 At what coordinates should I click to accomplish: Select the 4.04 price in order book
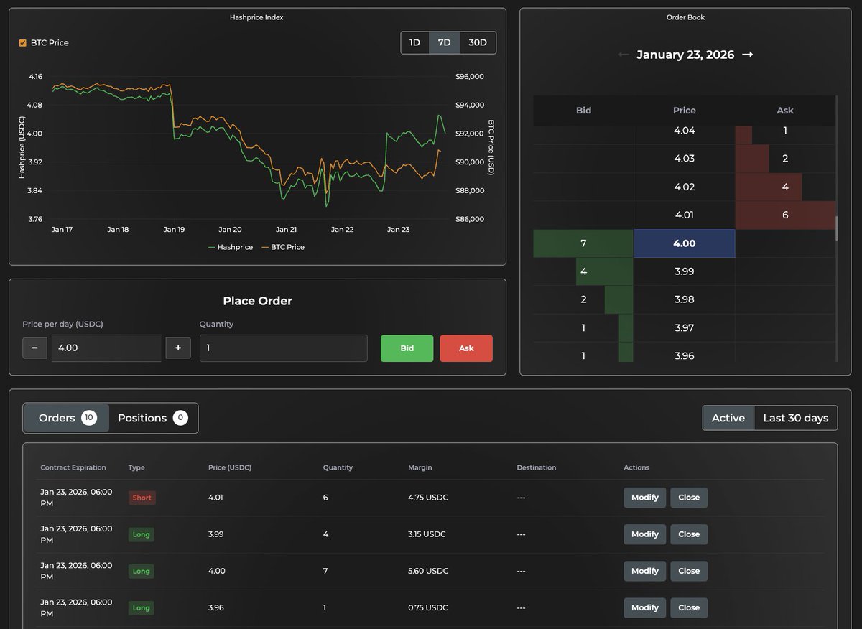(x=685, y=131)
